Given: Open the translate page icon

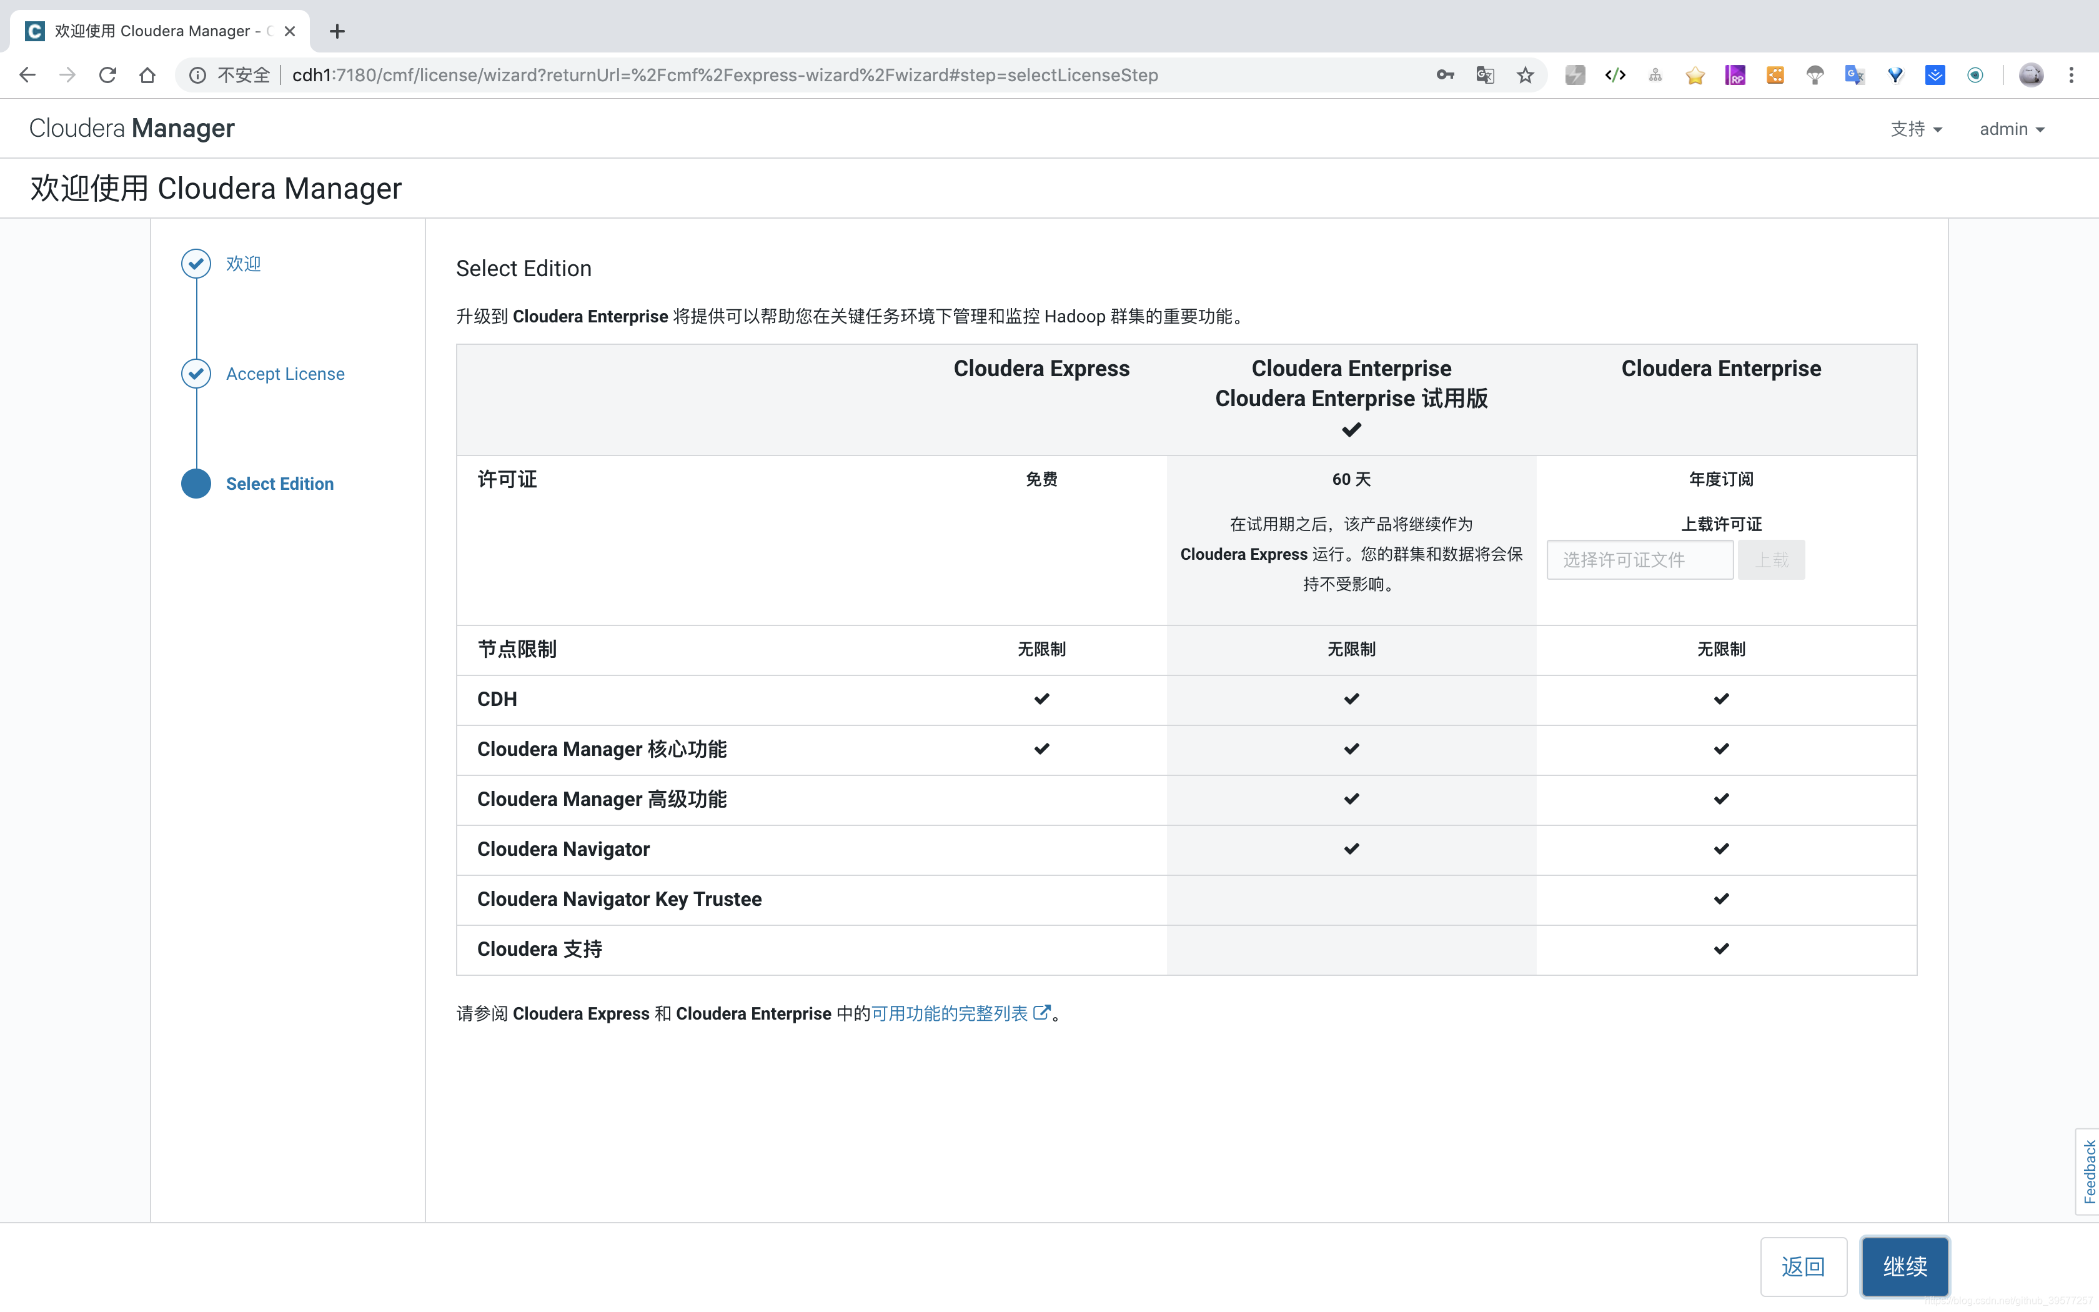Looking at the screenshot, I should tap(1485, 76).
